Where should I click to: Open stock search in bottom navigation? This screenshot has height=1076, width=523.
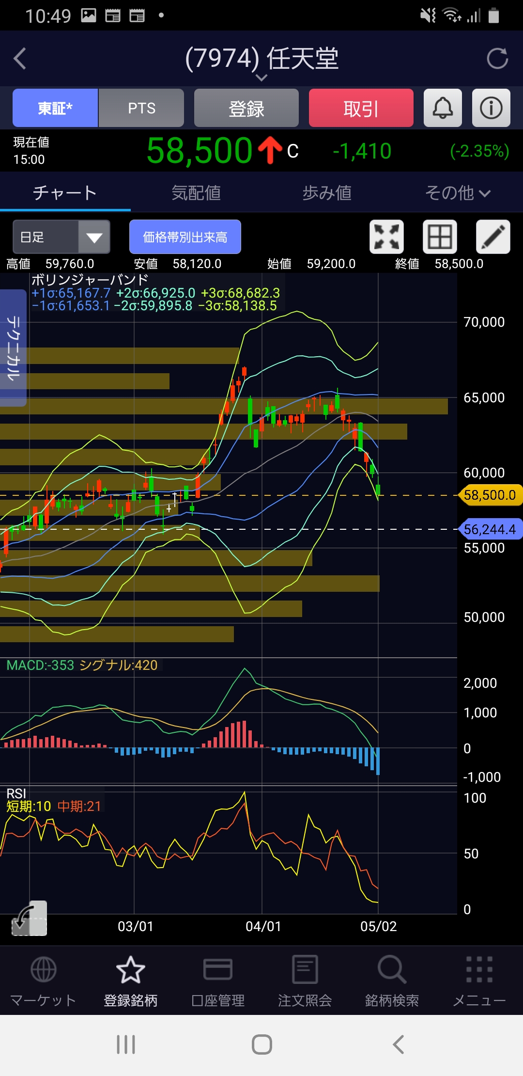click(x=391, y=980)
